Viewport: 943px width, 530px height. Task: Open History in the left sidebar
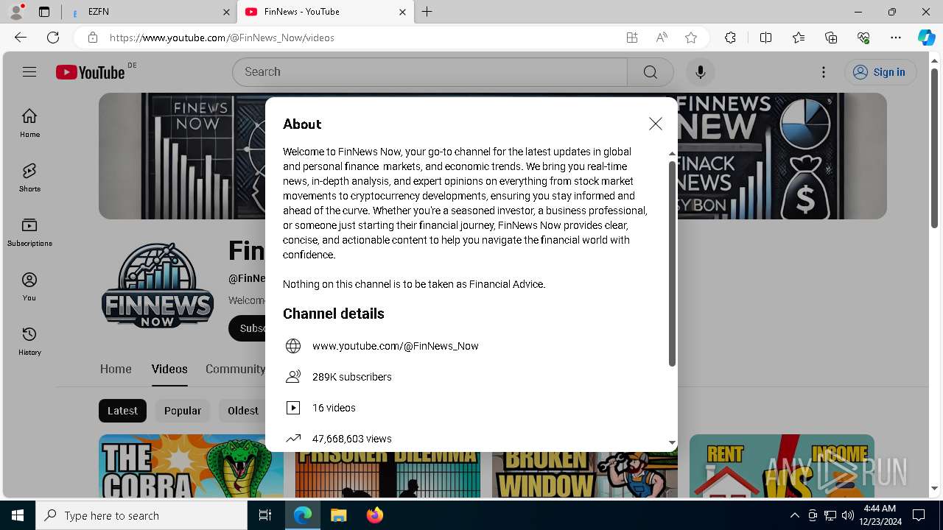pos(29,341)
